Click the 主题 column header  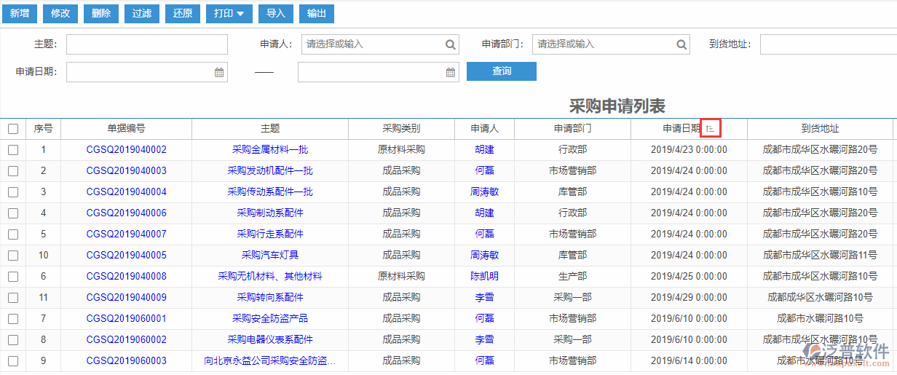270,129
